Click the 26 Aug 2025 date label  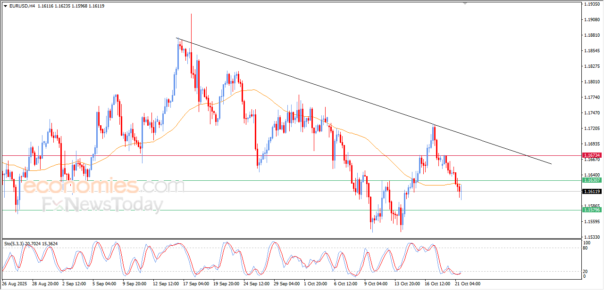(x=15, y=284)
